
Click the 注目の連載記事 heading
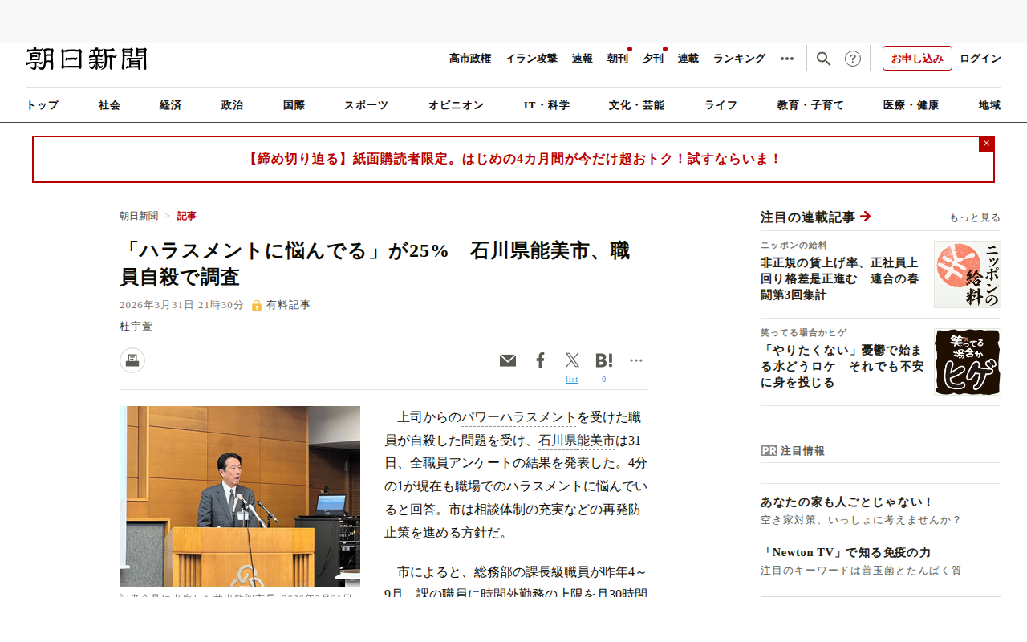tap(808, 217)
